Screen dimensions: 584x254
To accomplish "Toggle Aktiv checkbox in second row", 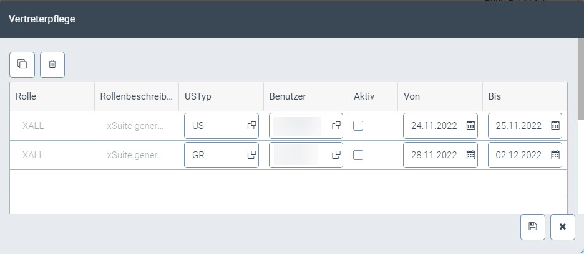I will tap(358, 155).
